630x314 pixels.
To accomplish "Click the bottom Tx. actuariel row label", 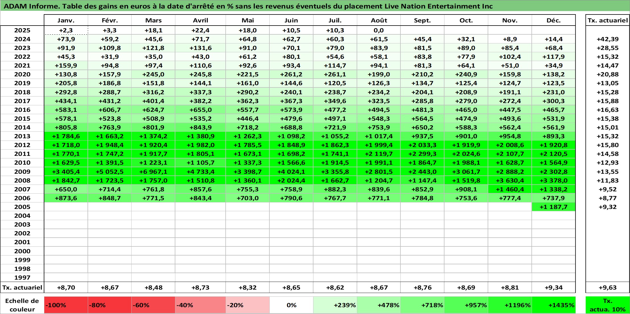I will tap(22, 288).
